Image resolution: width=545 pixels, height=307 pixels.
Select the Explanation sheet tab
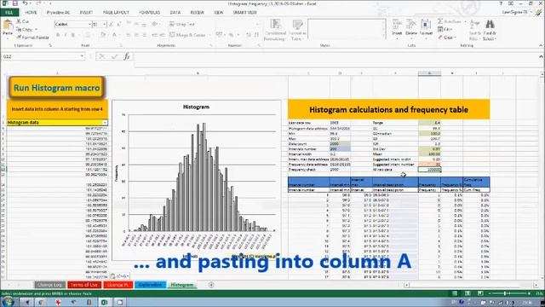(x=150, y=285)
